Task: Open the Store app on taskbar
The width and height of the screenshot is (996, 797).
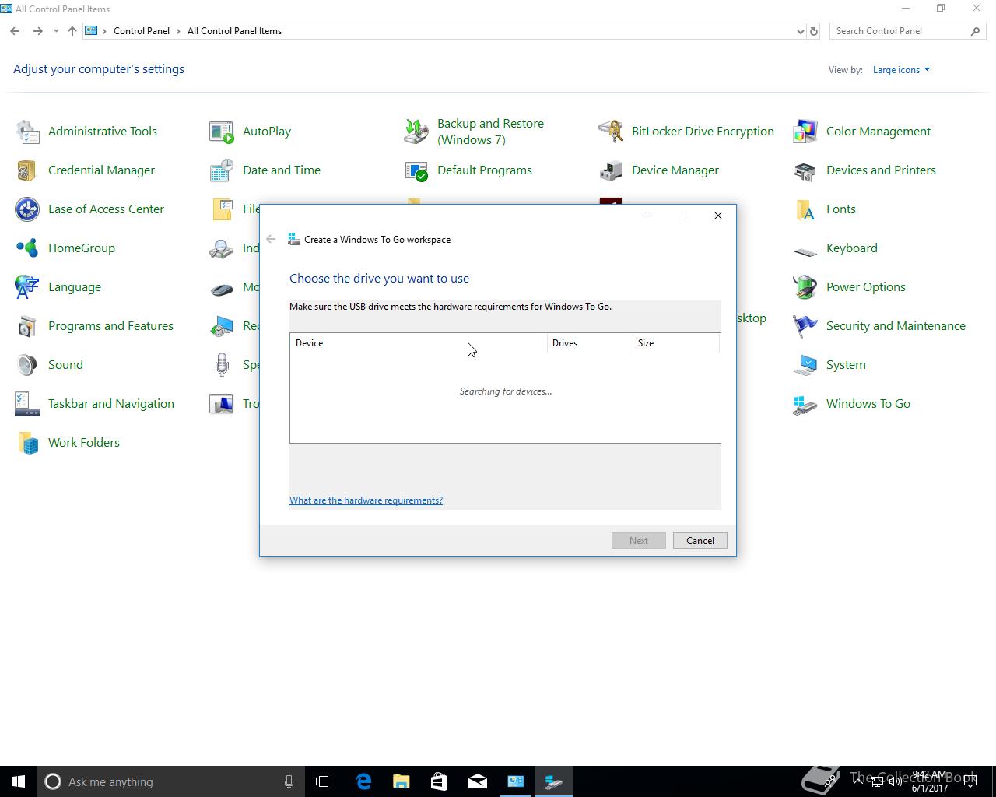Action: click(440, 781)
